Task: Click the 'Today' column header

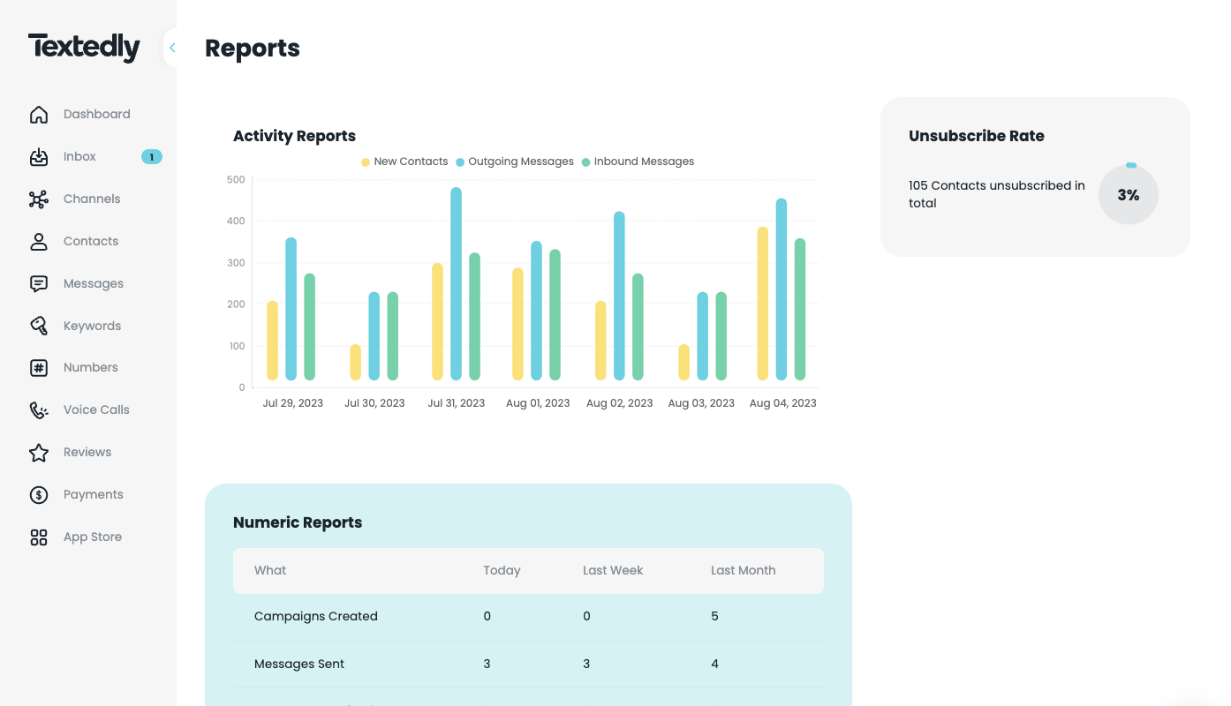Action: [502, 570]
